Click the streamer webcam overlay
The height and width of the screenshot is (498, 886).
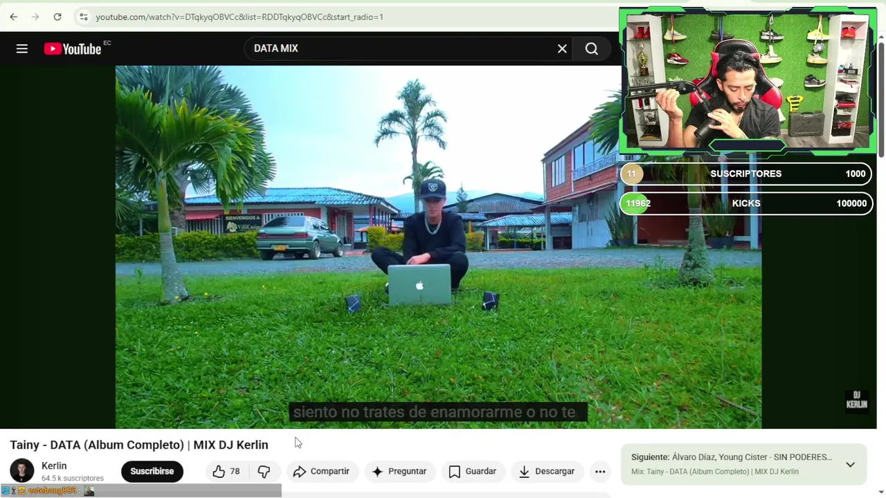tap(748, 81)
